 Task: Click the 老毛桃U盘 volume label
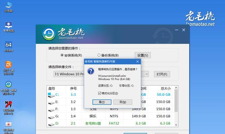click(x=93, y=124)
